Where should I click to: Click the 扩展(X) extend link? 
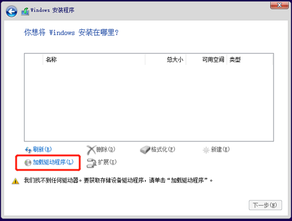[x=108, y=162]
